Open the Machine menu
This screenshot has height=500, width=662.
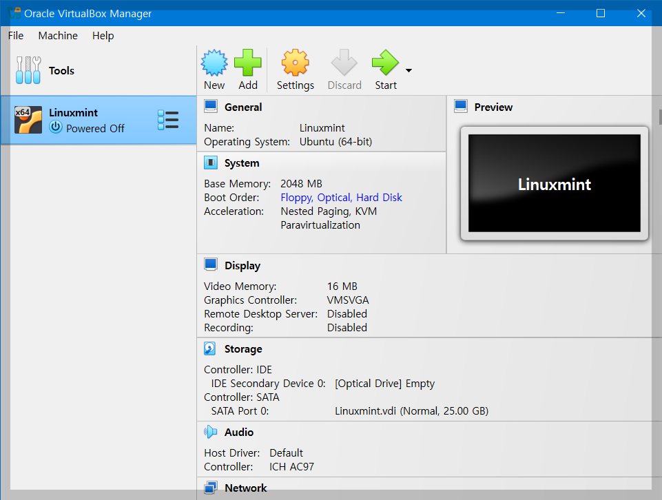point(58,35)
